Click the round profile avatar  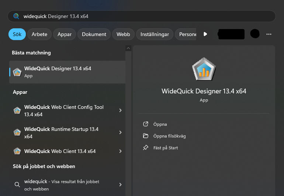pos(255,34)
